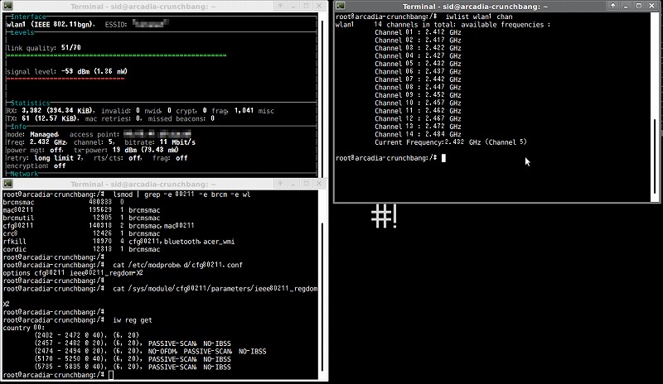Click the 'mac80211 195629' module row
663x384 pixels.
point(81,210)
